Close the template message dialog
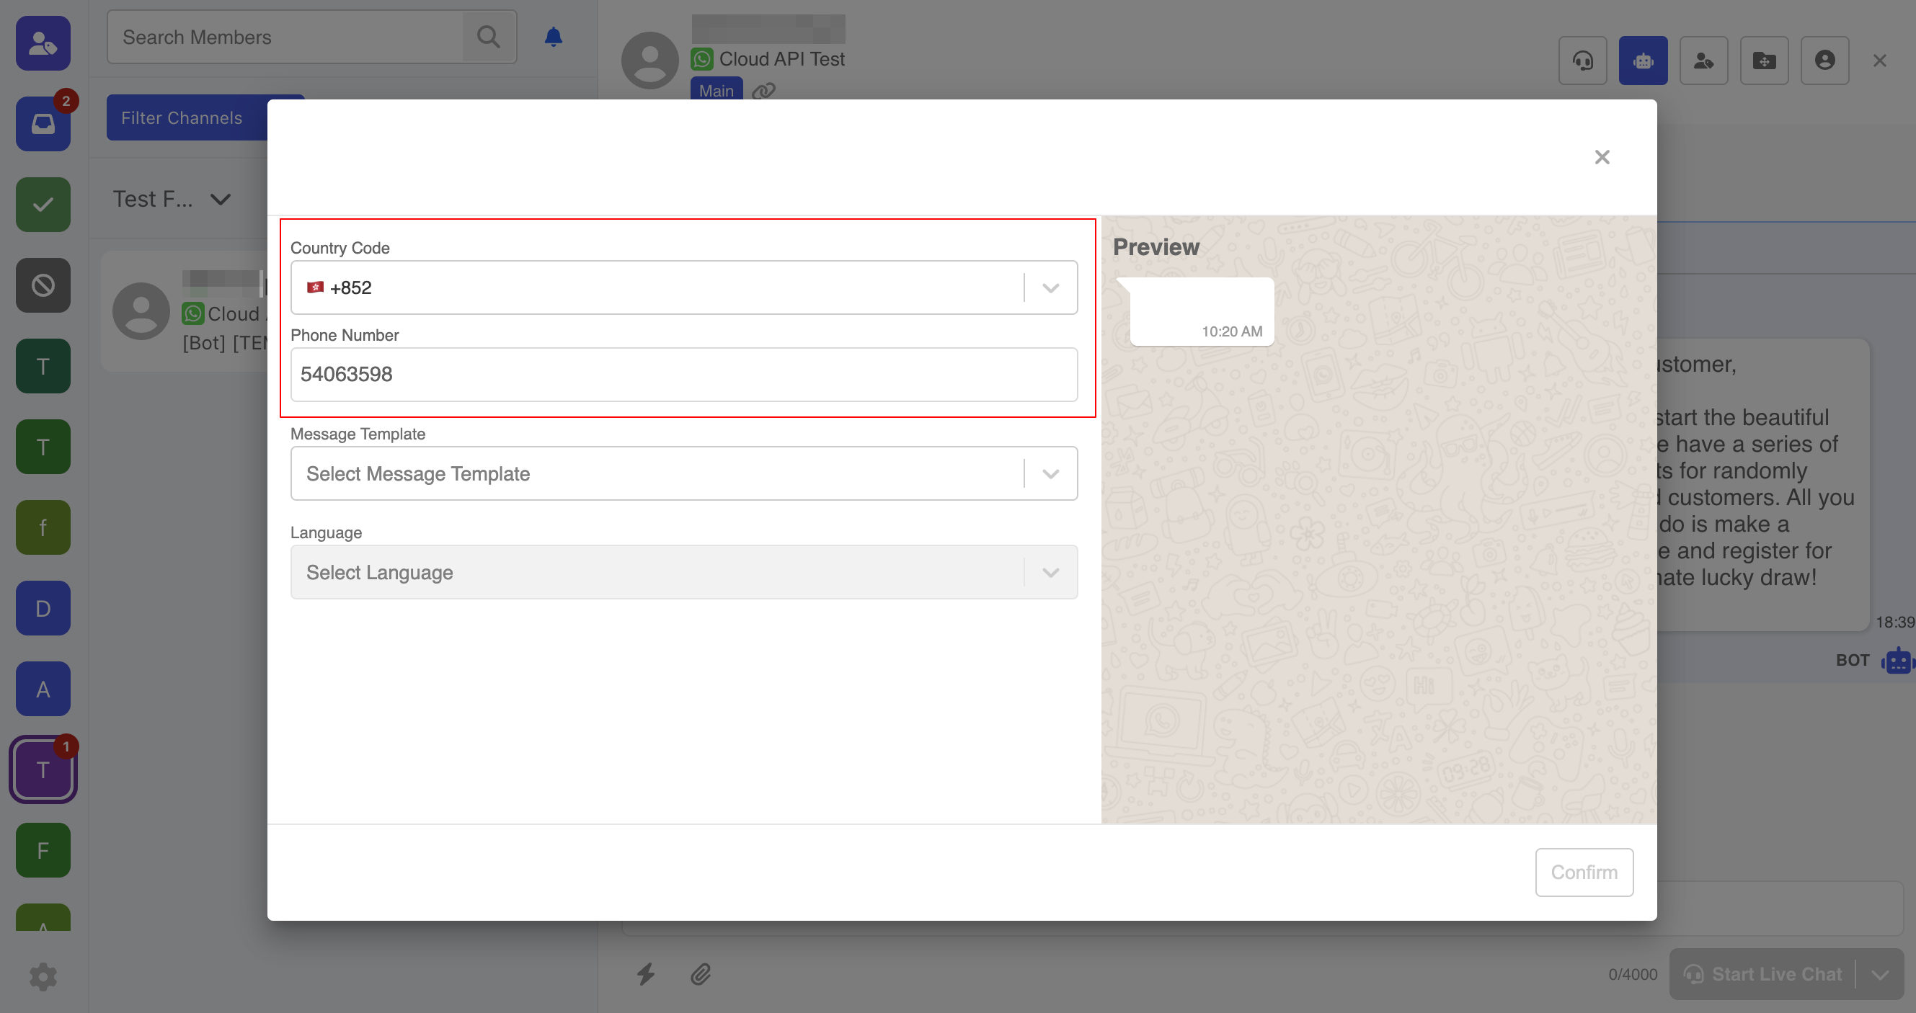The image size is (1916, 1013). pos(1602,157)
